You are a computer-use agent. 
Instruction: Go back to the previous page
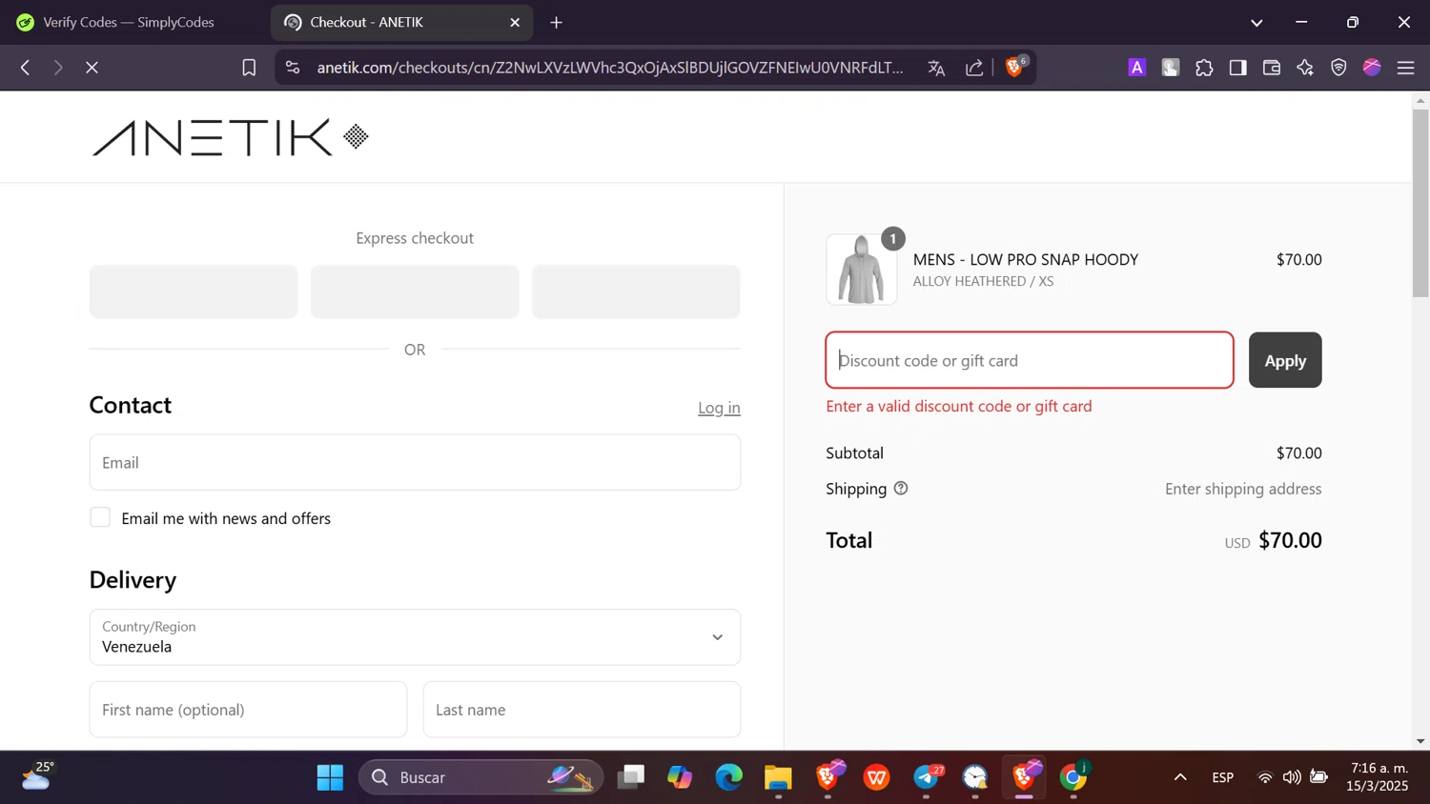pos(26,68)
